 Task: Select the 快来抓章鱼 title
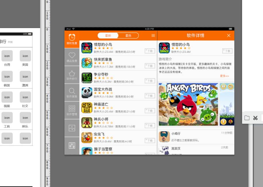coord(103,59)
